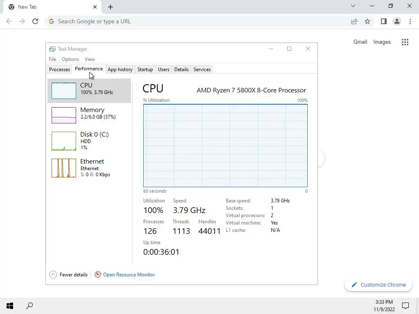Select the Ethernet throughput graph thumbnail
Screen dimensions: 419x314
(64, 168)
